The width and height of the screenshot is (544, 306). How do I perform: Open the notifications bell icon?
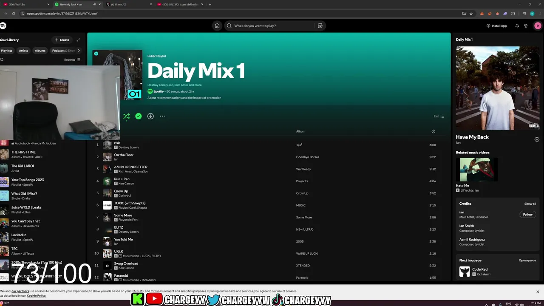(517, 26)
